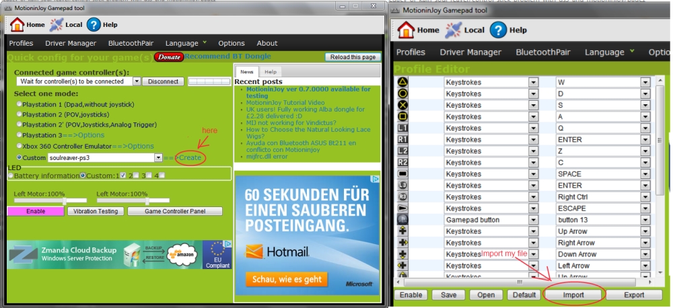Click the first Left Motor slider
673x308 pixels.
pyautogui.click(x=50, y=200)
